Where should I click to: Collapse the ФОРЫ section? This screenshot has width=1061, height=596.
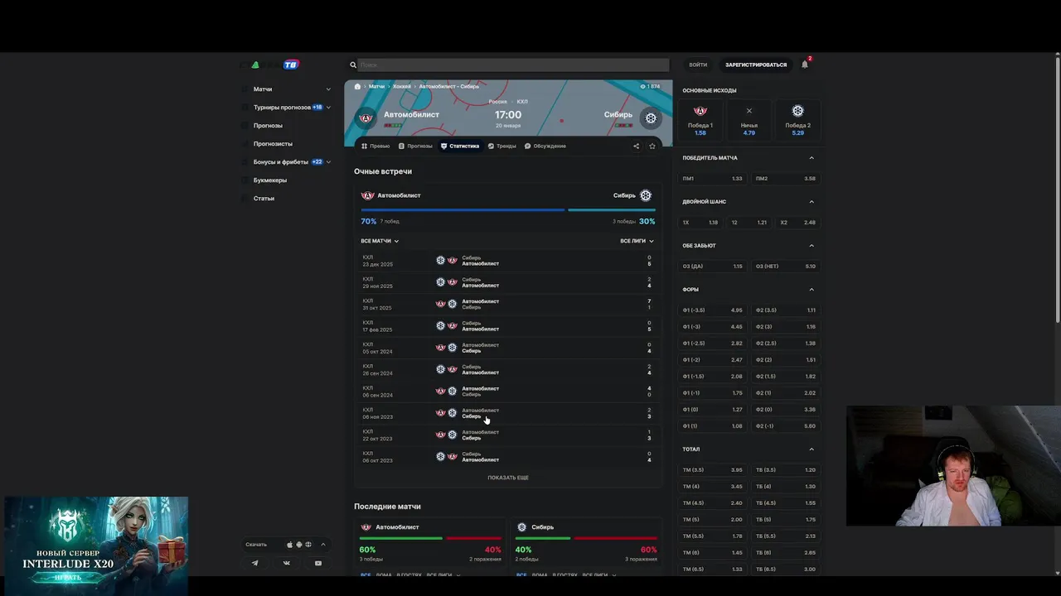coord(811,290)
